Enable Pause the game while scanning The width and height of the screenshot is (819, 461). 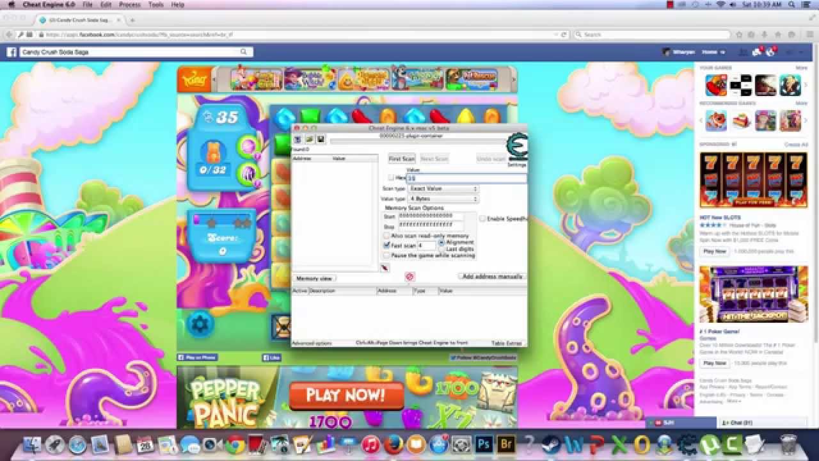click(386, 255)
